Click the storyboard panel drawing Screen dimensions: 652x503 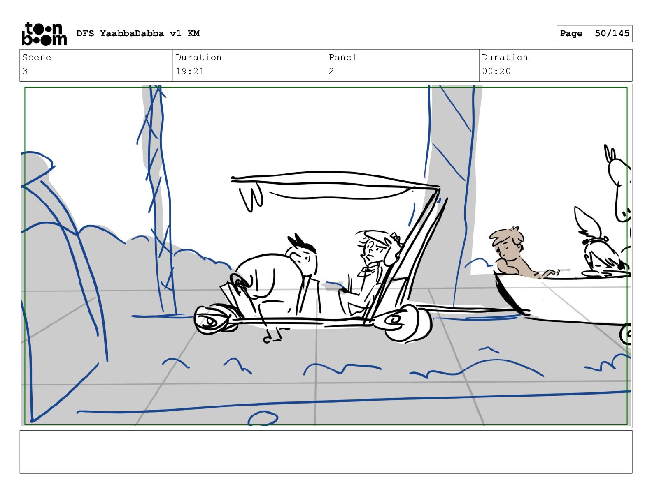tap(326, 256)
